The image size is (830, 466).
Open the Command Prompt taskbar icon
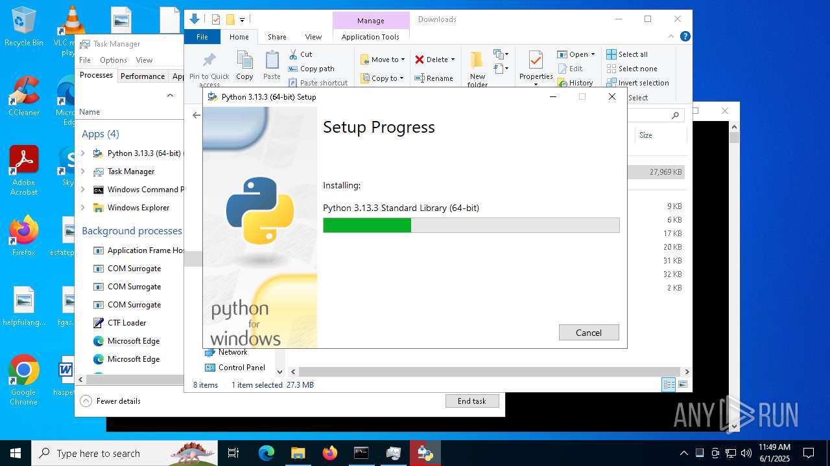click(x=361, y=453)
